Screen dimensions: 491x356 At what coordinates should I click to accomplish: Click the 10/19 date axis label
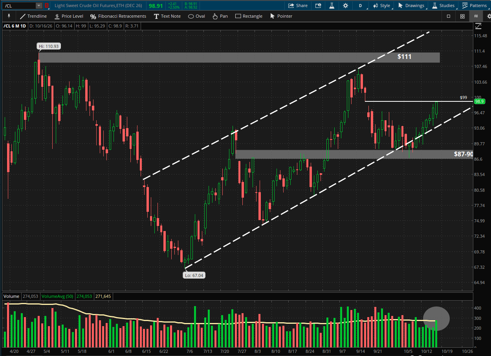[x=447, y=351]
